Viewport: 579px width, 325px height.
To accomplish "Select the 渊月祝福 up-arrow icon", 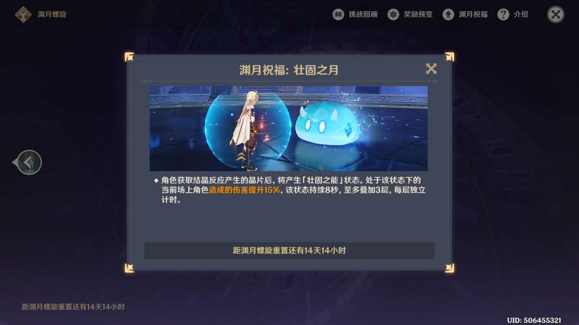I will 448,15.
